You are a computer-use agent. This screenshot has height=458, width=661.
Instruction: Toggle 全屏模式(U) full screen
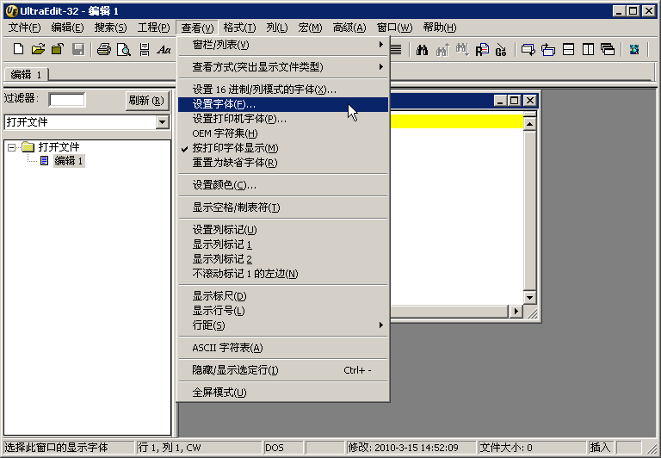[x=282, y=393]
